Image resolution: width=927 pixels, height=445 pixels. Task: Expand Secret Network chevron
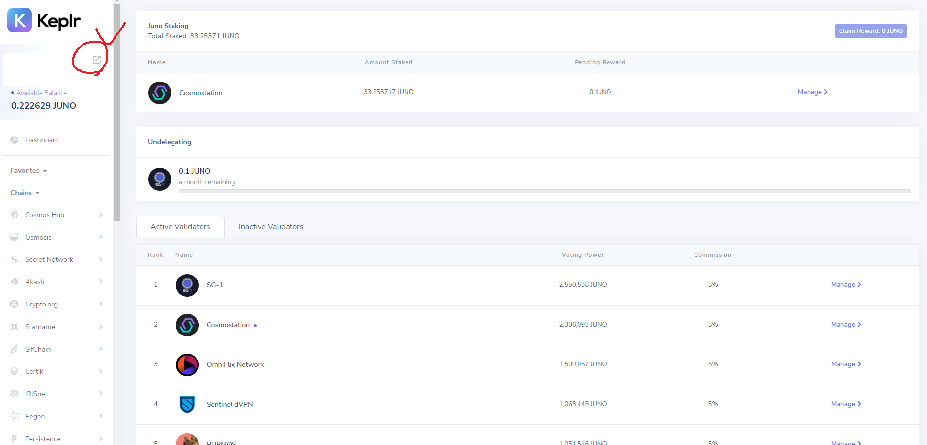tap(101, 259)
